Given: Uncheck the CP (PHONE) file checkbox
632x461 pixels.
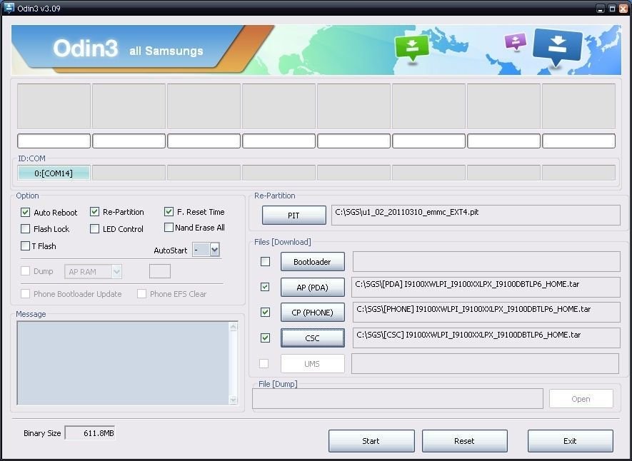Looking at the screenshot, I should point(265,312).
